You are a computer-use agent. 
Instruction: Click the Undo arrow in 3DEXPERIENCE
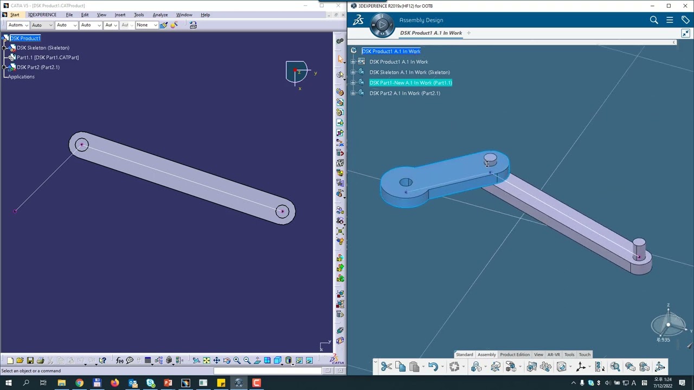coord(433,367)
